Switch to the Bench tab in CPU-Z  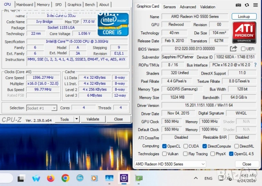90,4
